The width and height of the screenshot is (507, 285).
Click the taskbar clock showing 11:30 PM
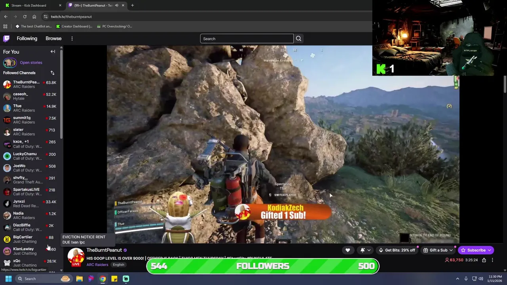[x=495, y=279]
